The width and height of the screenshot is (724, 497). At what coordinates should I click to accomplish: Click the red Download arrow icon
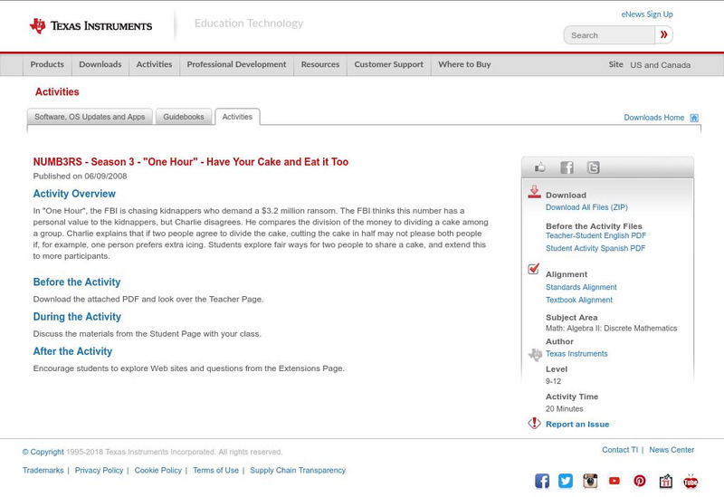click(534, 192)
